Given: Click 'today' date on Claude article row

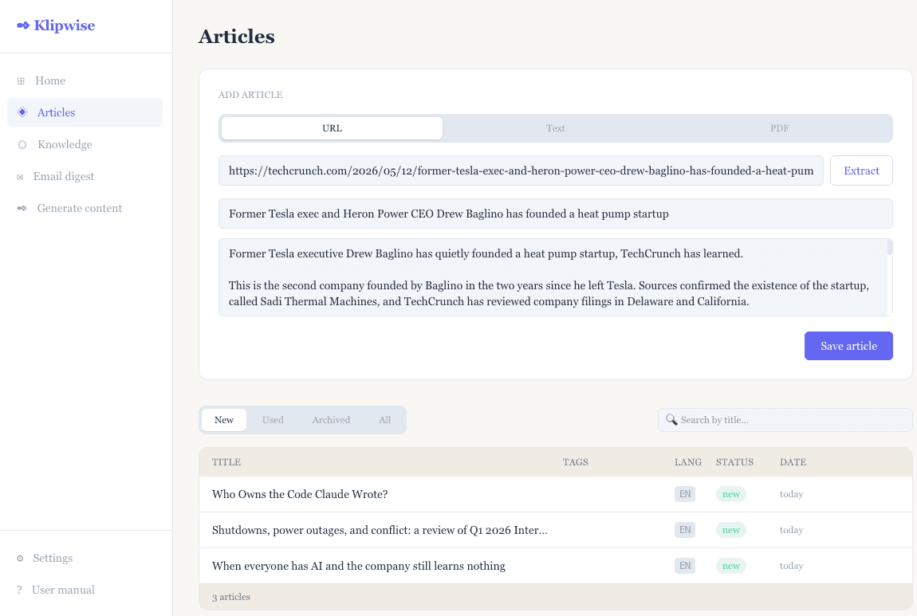Looking at the screenshot, I should click(791, 494).
